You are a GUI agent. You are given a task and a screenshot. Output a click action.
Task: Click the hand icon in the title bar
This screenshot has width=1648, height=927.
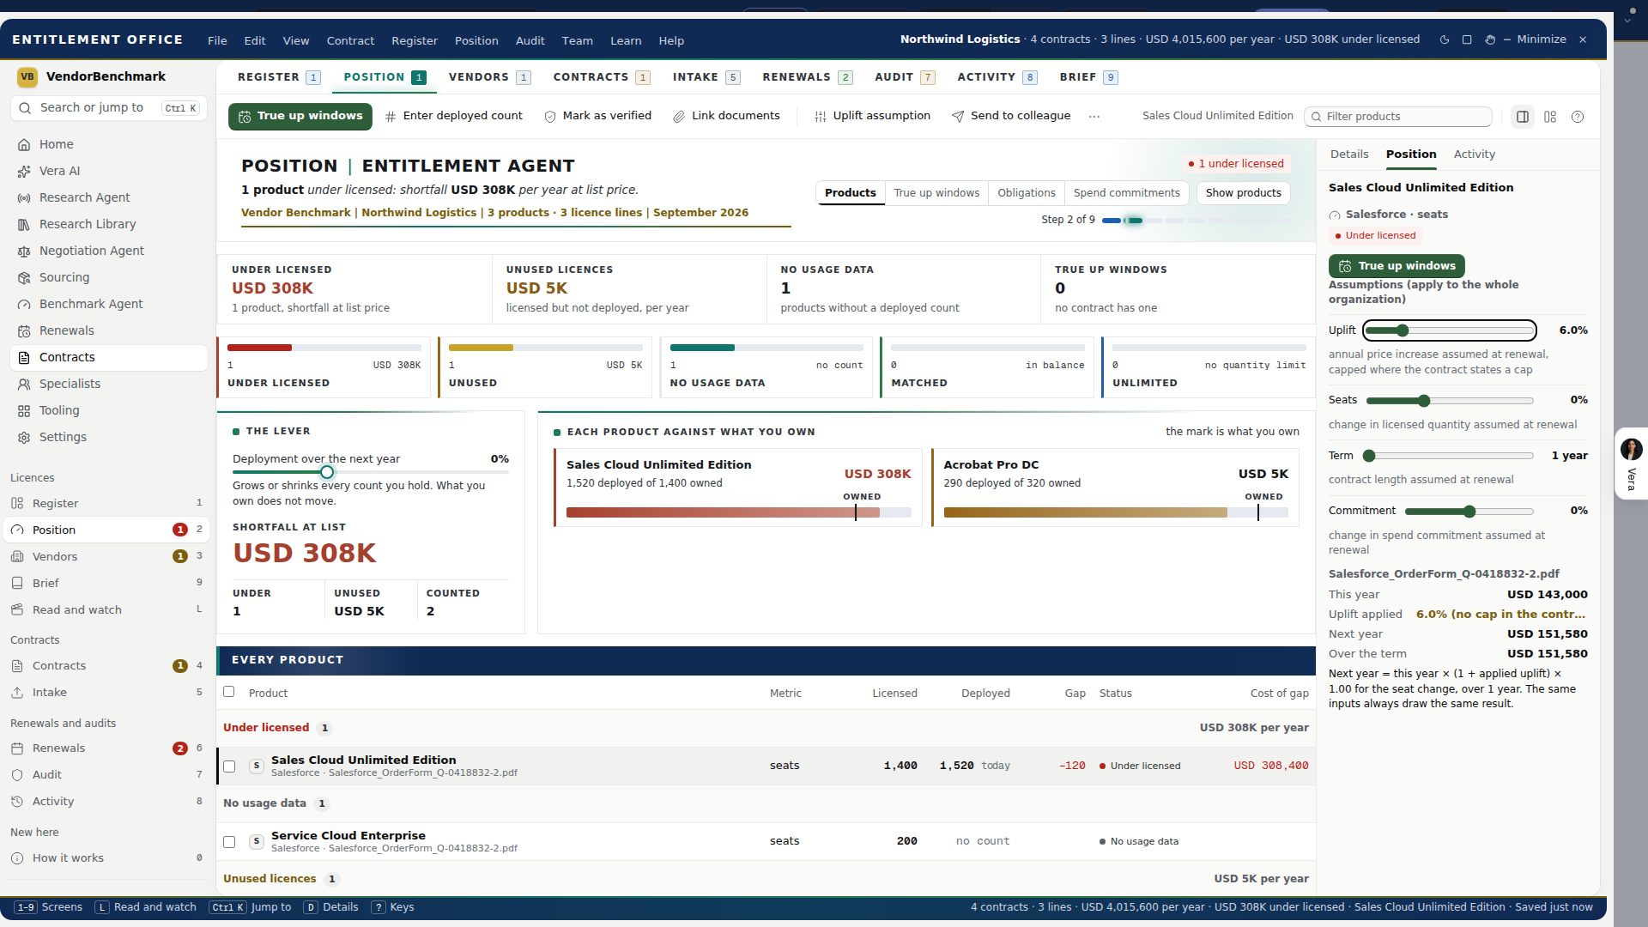(x=1490, y=39)
